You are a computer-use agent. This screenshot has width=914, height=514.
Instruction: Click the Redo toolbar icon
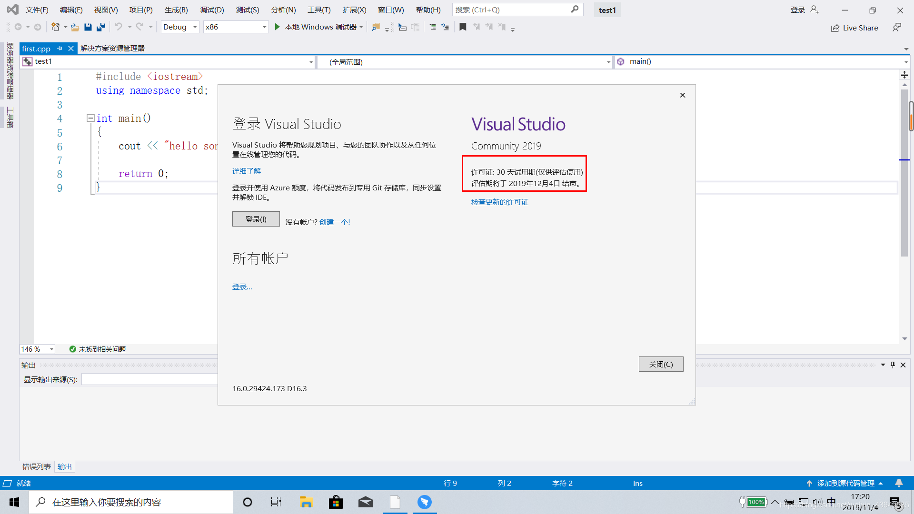139,26
